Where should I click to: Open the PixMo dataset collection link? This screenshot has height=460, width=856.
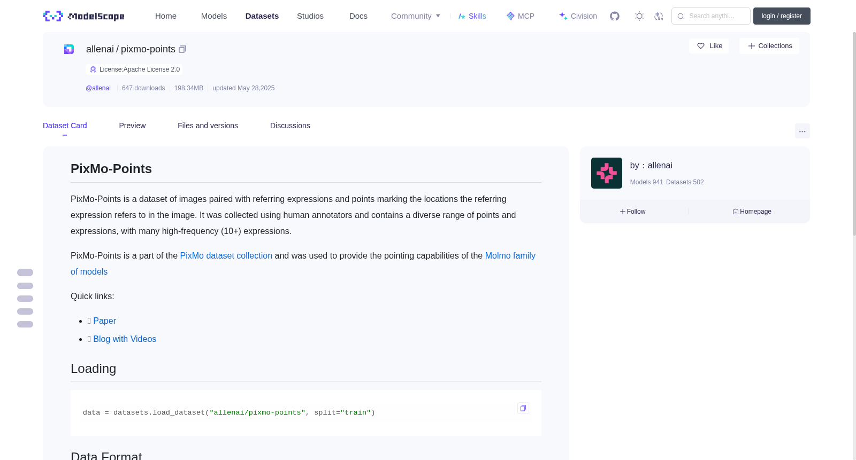(x=226, y=256)
